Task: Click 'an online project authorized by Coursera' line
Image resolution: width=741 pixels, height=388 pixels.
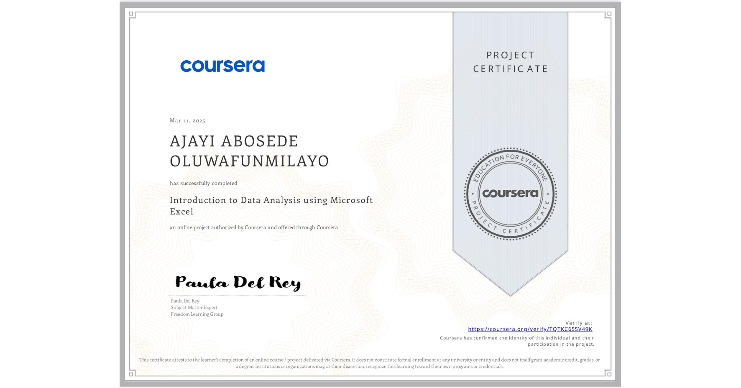Action: point(254,227)
